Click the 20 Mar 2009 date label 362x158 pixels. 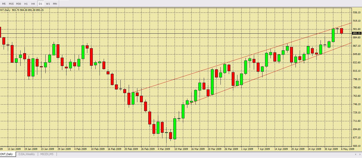tap(214, 149)
